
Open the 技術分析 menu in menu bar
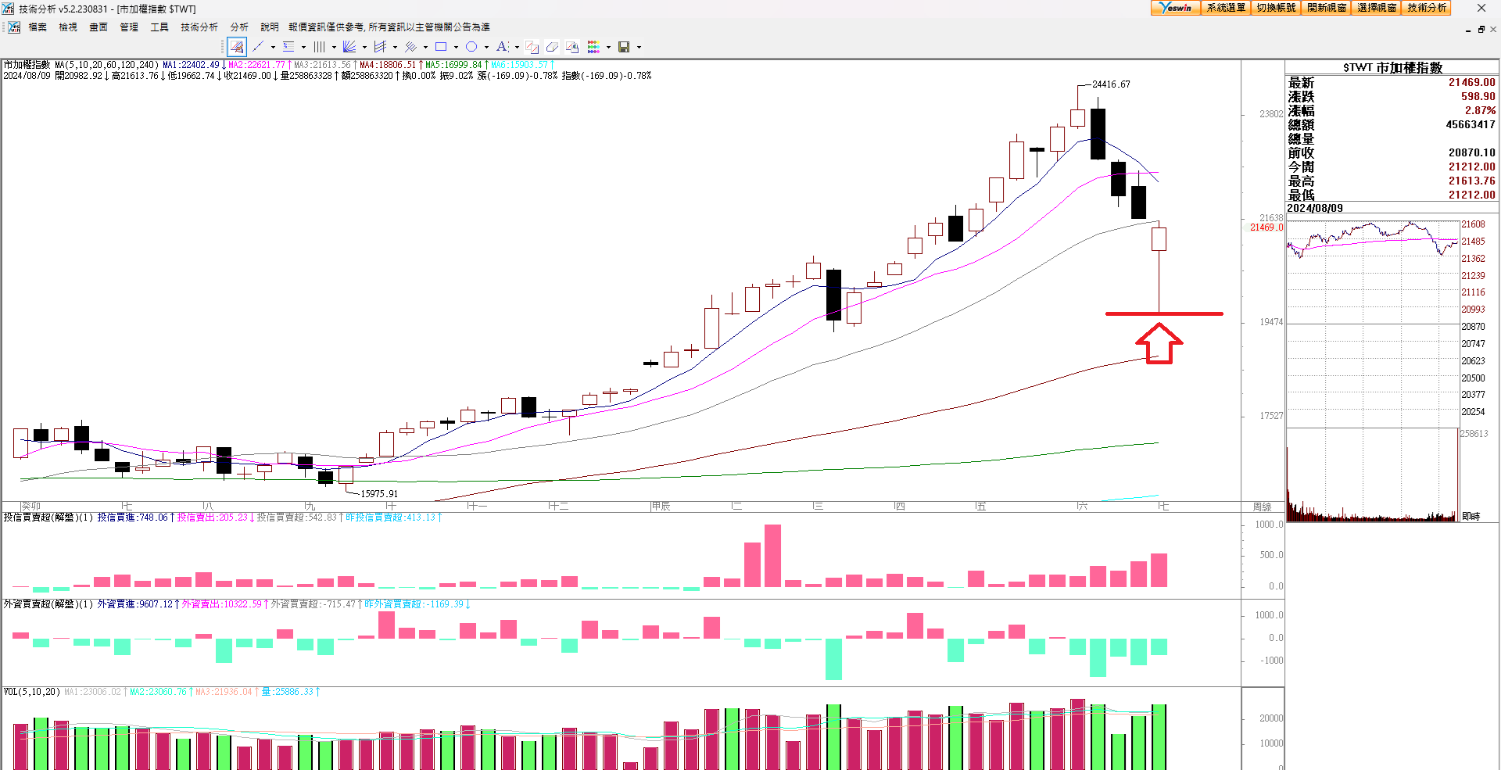point(199,27)
